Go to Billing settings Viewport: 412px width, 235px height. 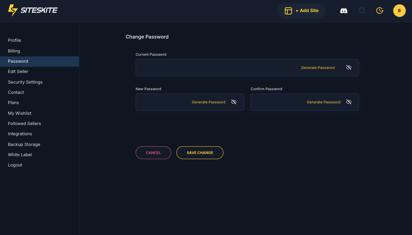point(14,51)
